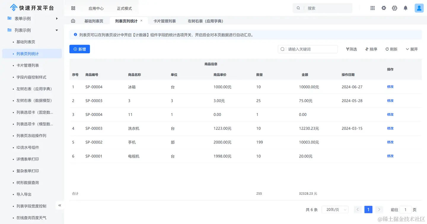Click the platform logo icon
The width and height of the screenshot is (427, 224).
pyautogui.click(x=14, y=8)
